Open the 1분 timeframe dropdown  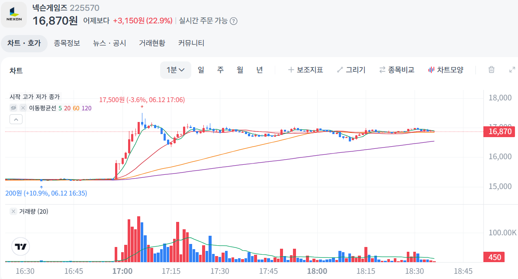pos(175,69)
